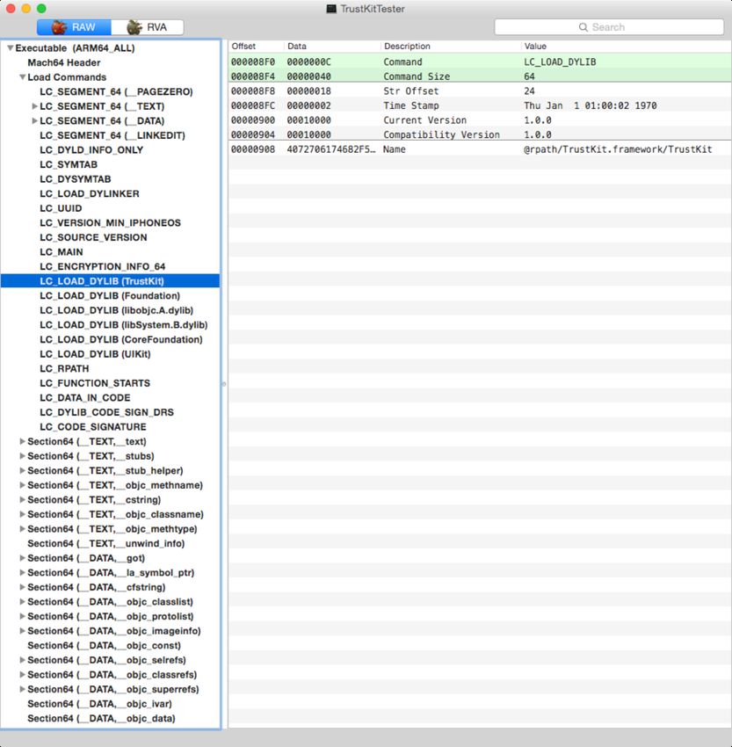
Task: Select LC_FUNCTION_STARTS
Action: 95,383
